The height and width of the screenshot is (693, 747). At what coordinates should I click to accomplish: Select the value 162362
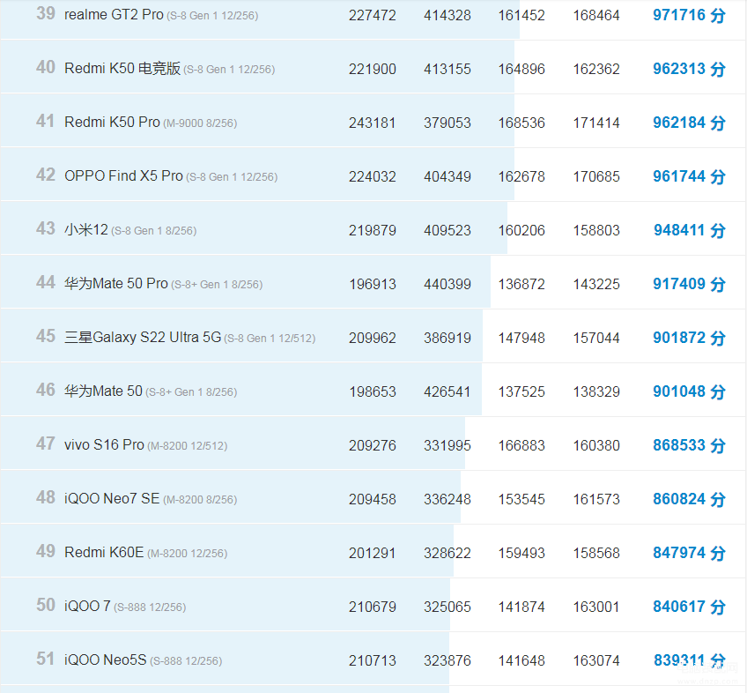(596, 69)
